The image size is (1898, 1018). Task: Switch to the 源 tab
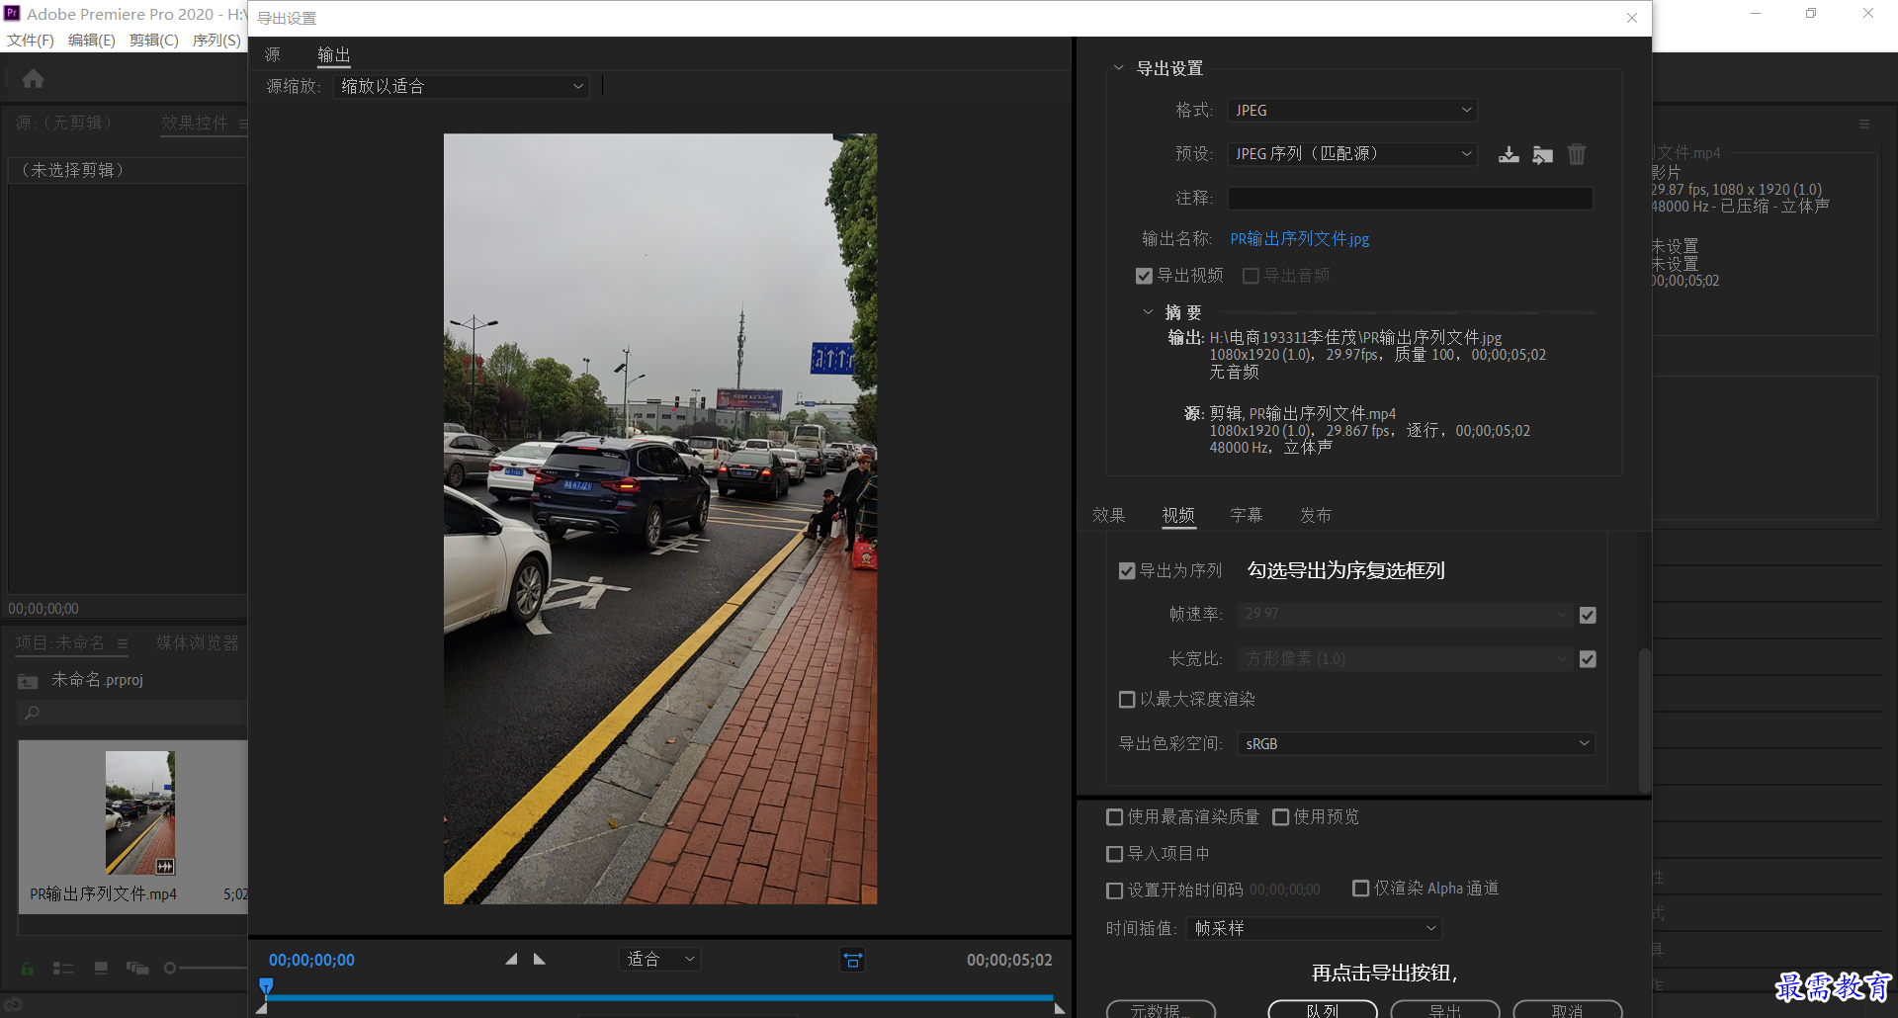(x=273, y=55)
